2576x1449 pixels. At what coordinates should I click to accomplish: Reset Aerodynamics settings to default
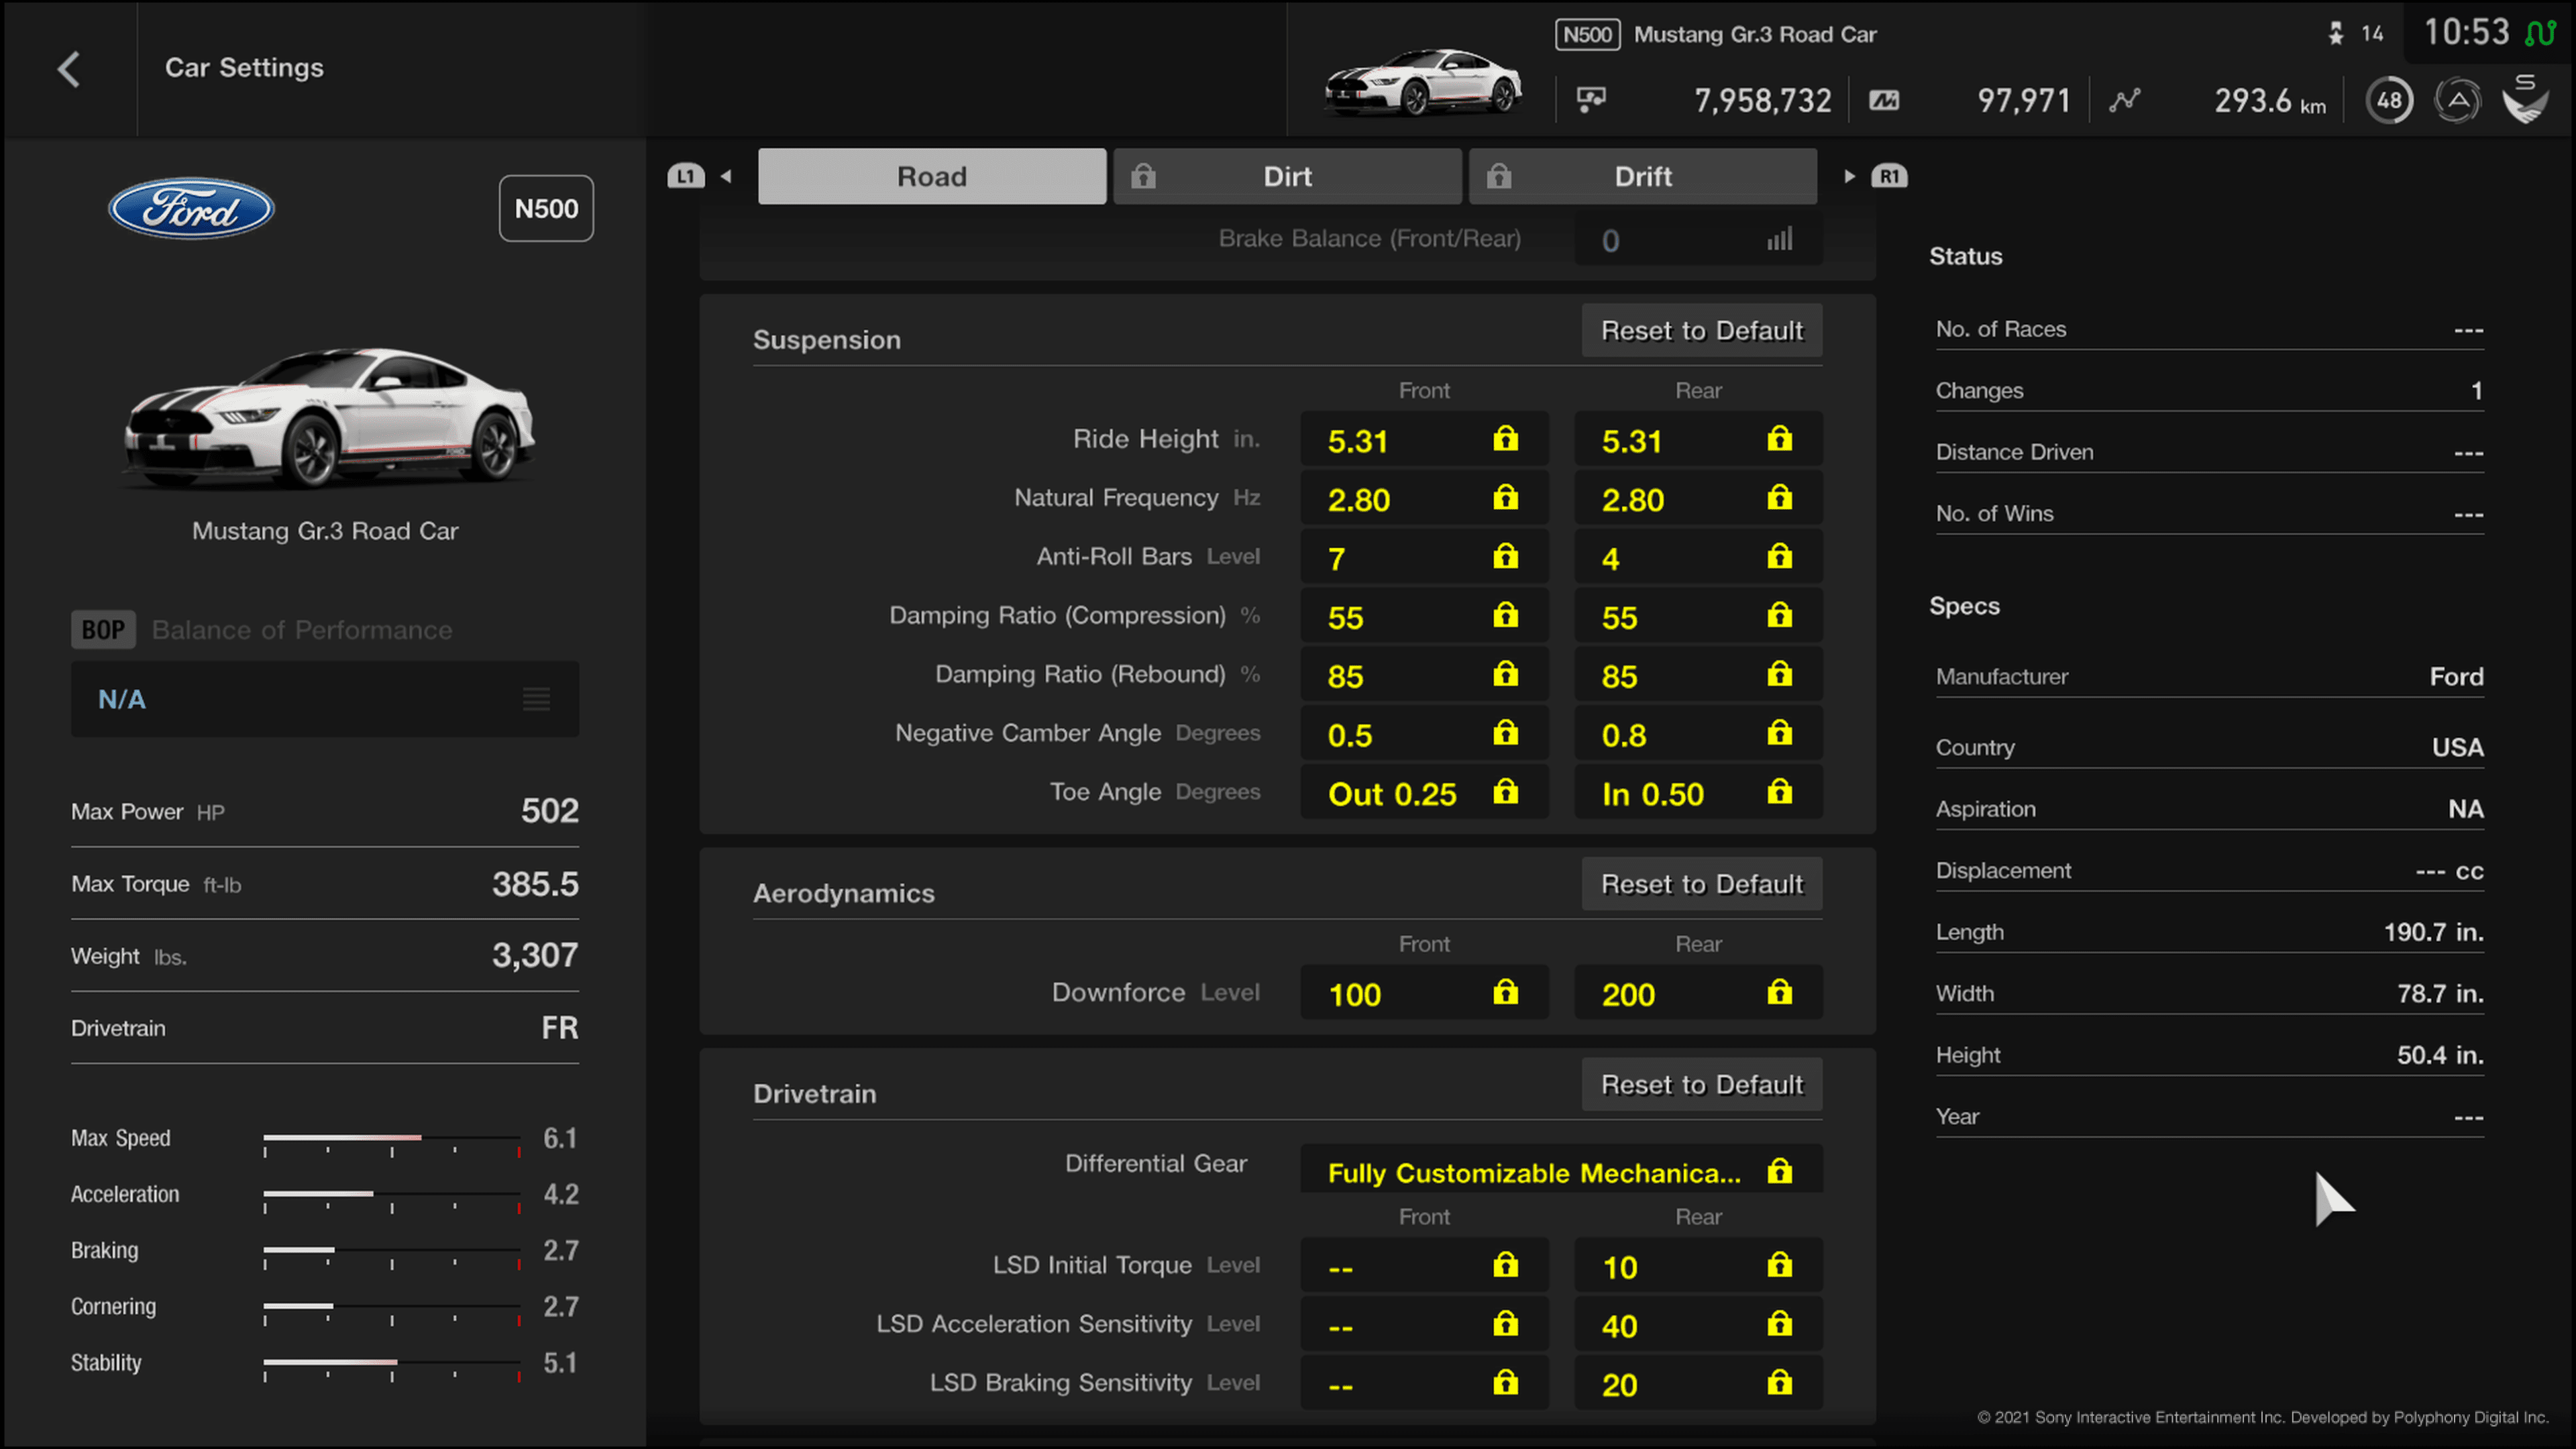[1702, 884]
